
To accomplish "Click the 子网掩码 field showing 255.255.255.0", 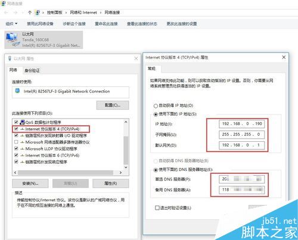I will tap(242, 135).
